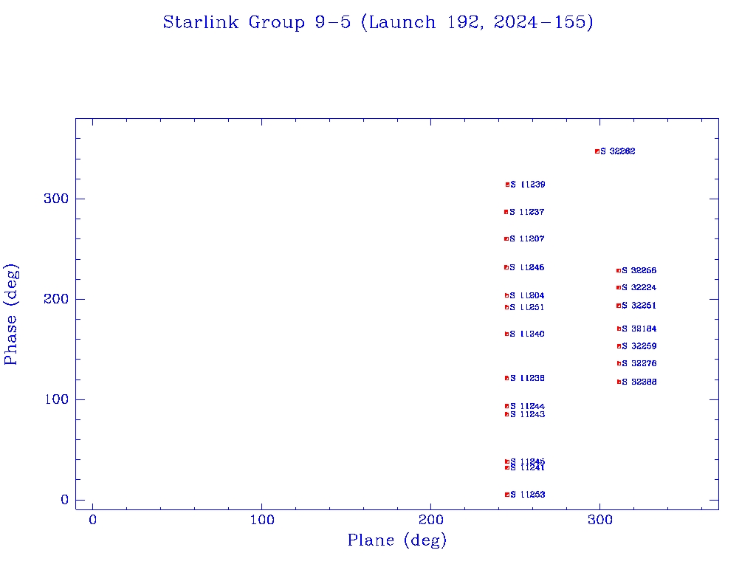The width and height of the screenshot is (756, 567).
Task: Click the 300 tick label on Phase axis
Action: [56, 199]
